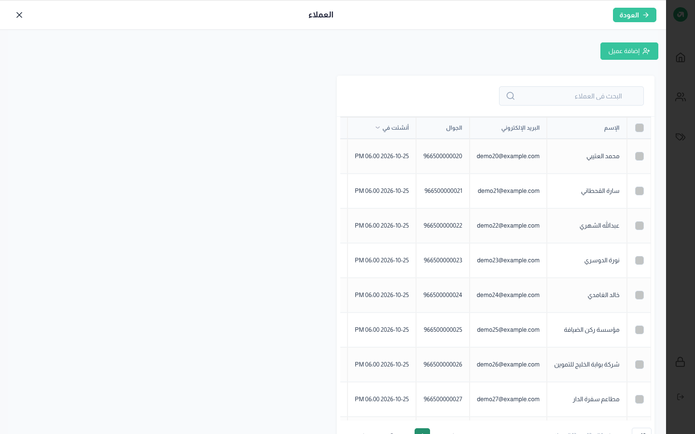This screenshot has height=434, width=695.
Task: Check the box for مطاعم سفرة الدار
Action: 639,399
